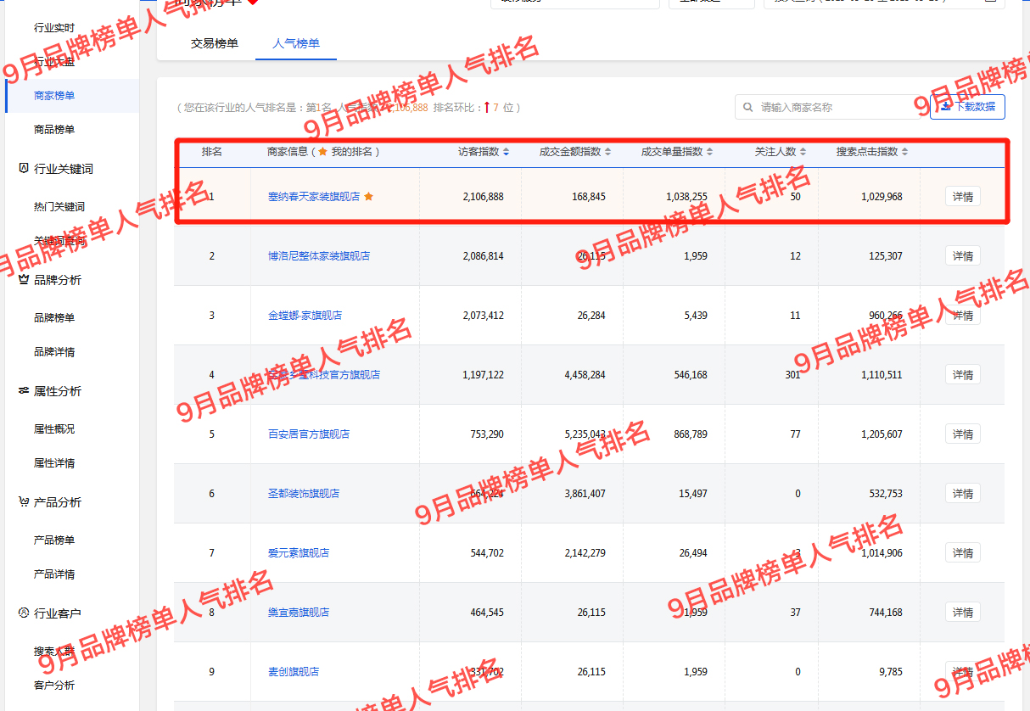Click the 排名 column header

click(x=212, y=152)
